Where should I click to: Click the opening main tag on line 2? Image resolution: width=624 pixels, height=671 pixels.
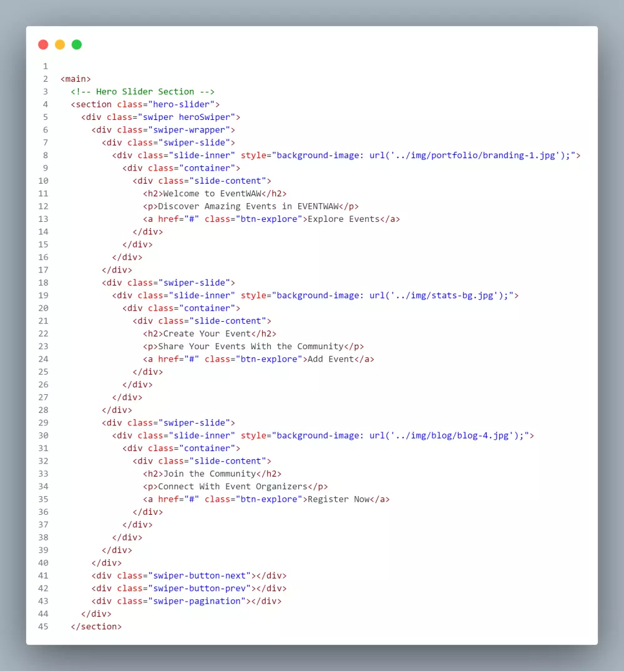click(x=74, y=79)
